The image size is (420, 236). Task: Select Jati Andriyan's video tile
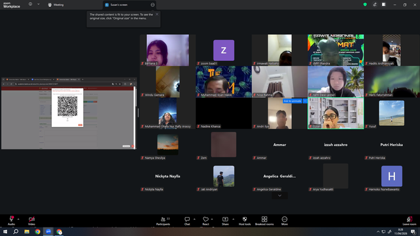click(224, 176)
